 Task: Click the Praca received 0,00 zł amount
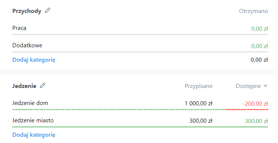[x=259, y=29]
